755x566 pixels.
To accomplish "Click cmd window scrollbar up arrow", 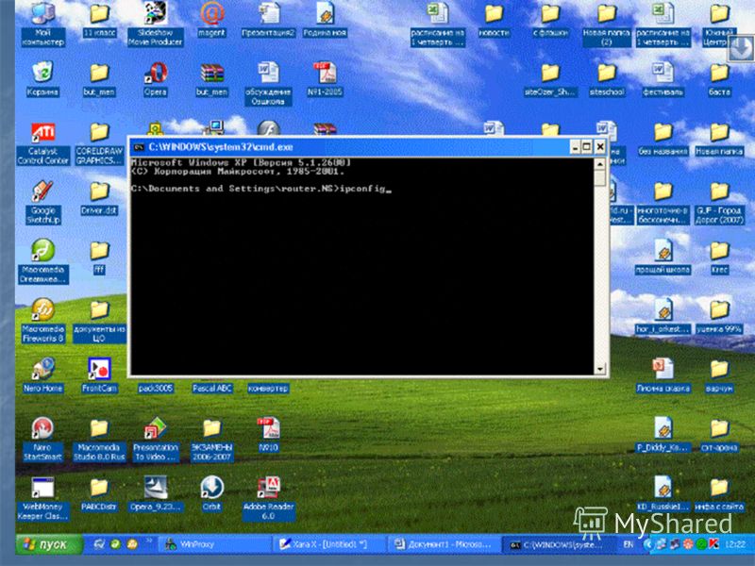I will point(600,164).
